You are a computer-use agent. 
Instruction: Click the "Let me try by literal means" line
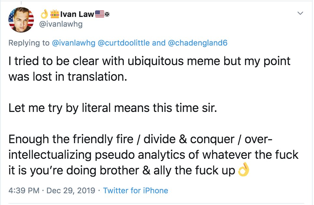112,108
